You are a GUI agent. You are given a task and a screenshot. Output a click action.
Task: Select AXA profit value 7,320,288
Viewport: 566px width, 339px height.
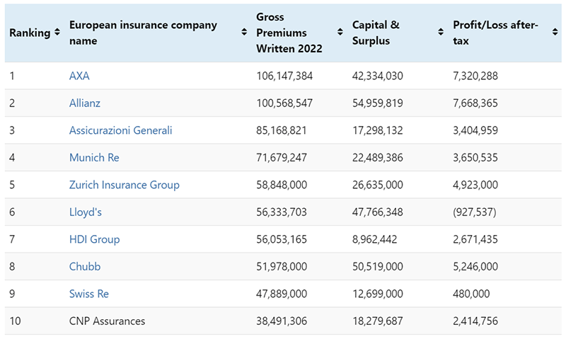pos(475,76)
